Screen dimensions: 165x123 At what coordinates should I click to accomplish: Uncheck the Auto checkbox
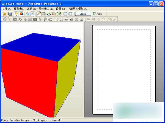pyautogui.click(x=95, y=14)
